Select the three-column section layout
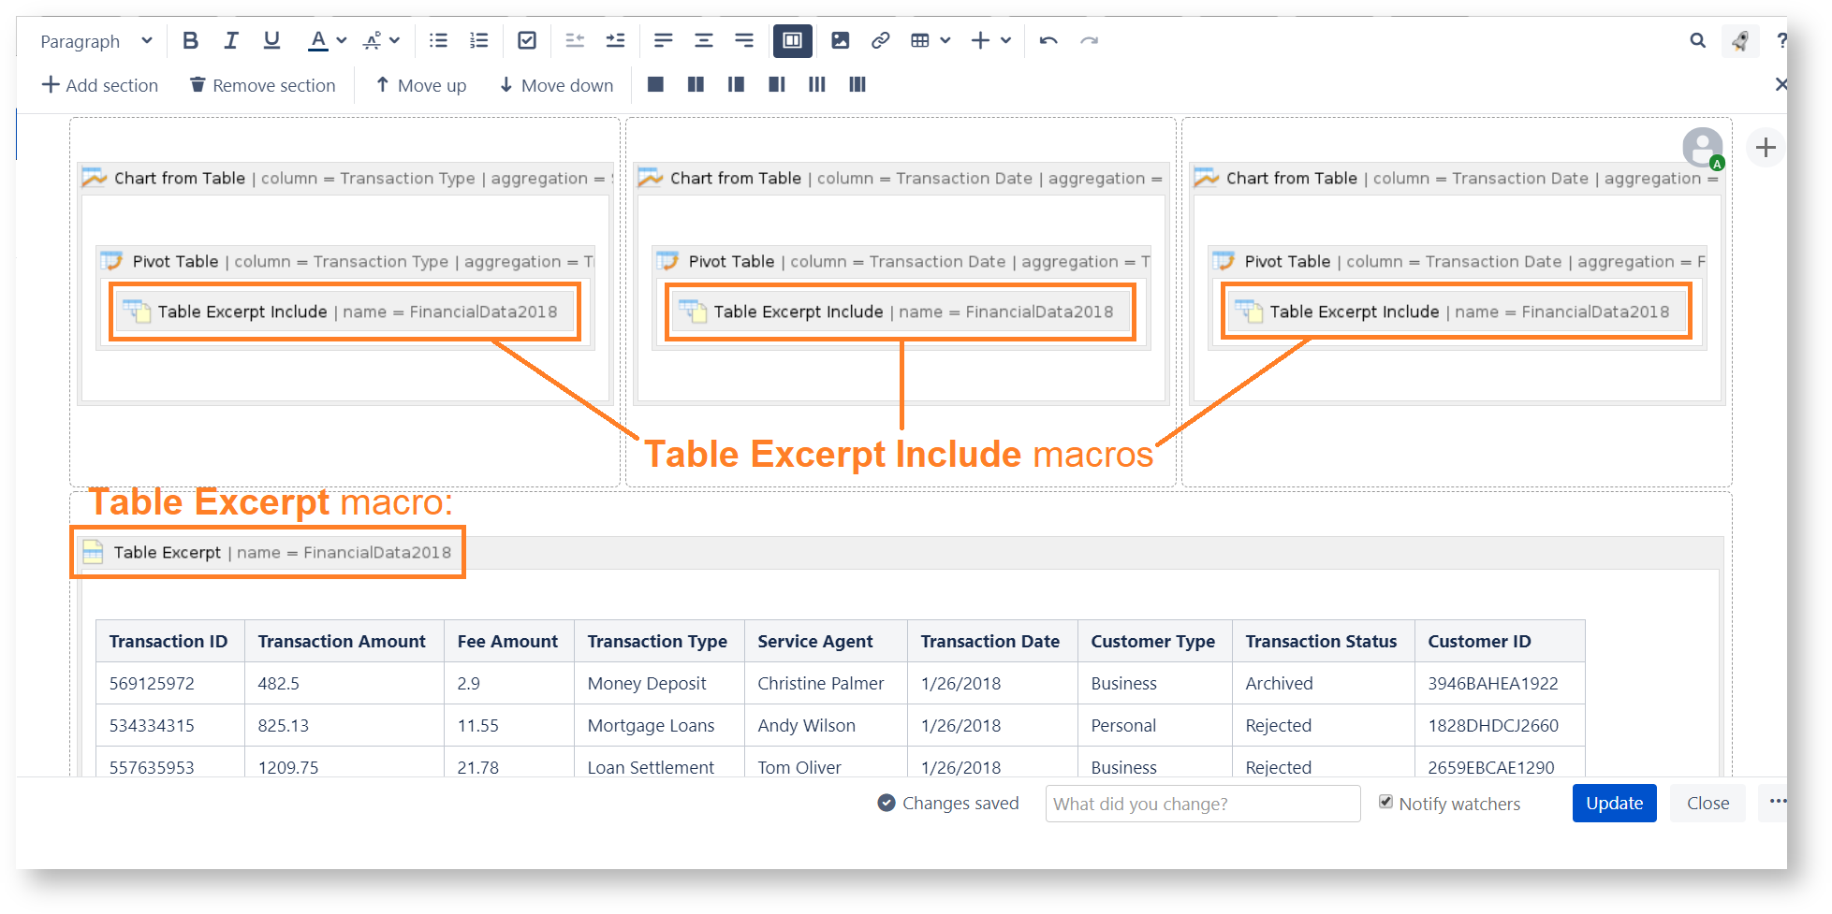Image resolution: width=1832 pixels, height=914 pixels. [817, 85]
